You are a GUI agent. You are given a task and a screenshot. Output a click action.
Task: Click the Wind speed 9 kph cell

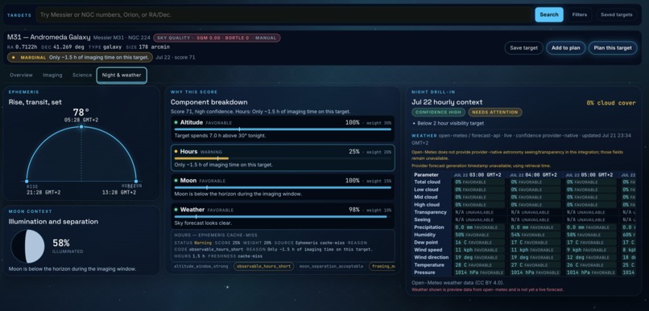591,250
